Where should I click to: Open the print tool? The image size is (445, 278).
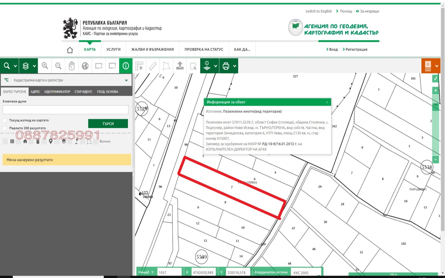coord(226,66)
